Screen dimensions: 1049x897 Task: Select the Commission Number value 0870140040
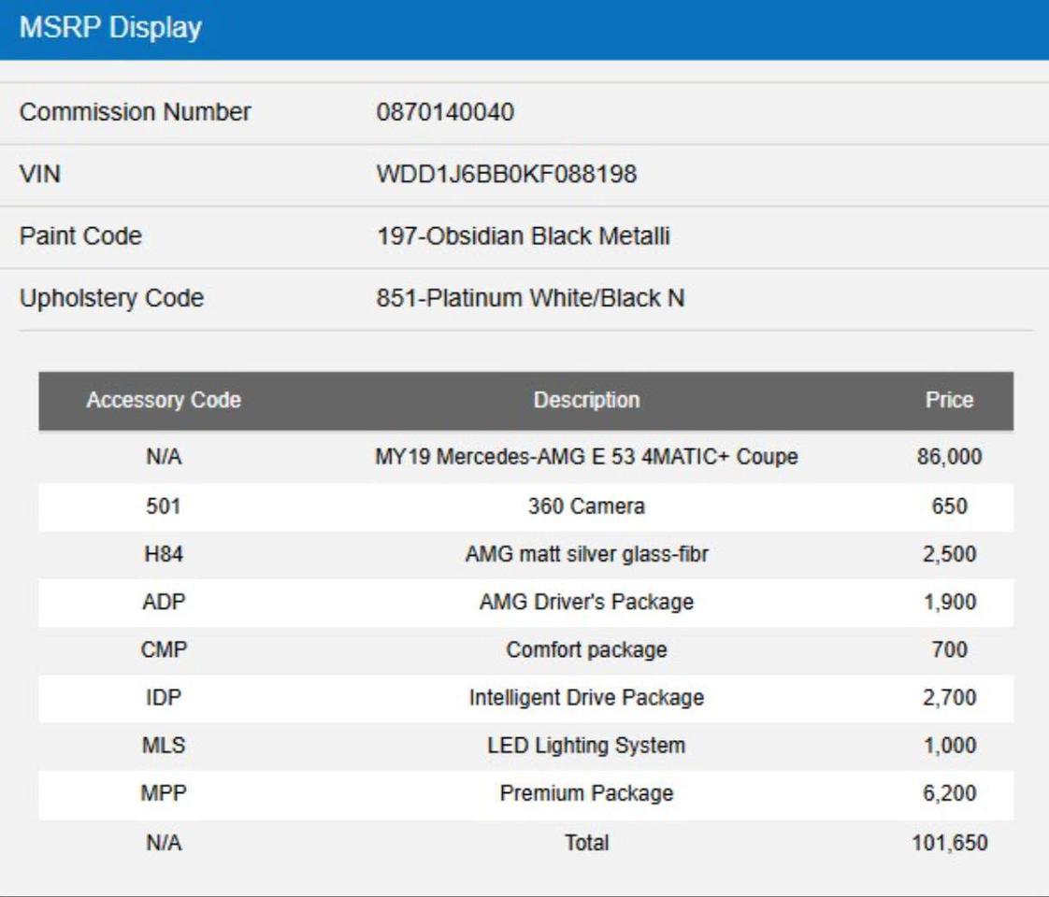445,111
